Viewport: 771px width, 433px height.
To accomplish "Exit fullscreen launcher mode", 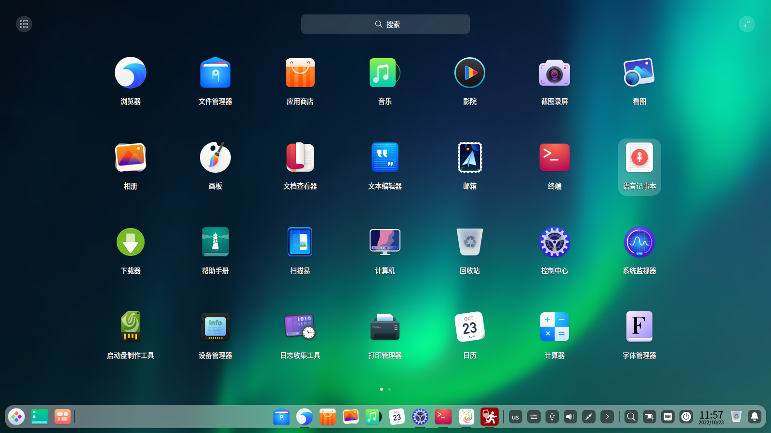I will coord(747,24).
